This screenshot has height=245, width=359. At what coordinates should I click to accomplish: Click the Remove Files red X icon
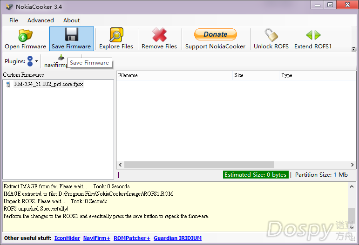159,35
